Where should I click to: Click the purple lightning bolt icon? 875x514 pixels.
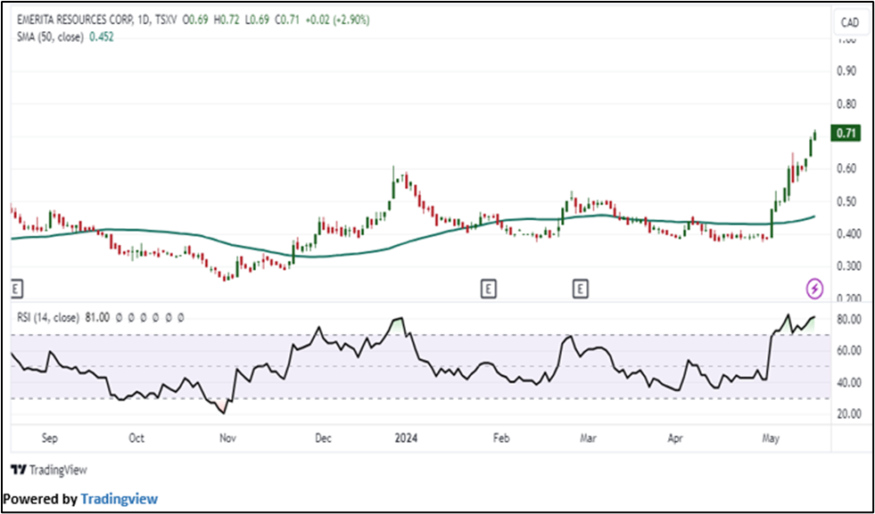coord(814,288)
